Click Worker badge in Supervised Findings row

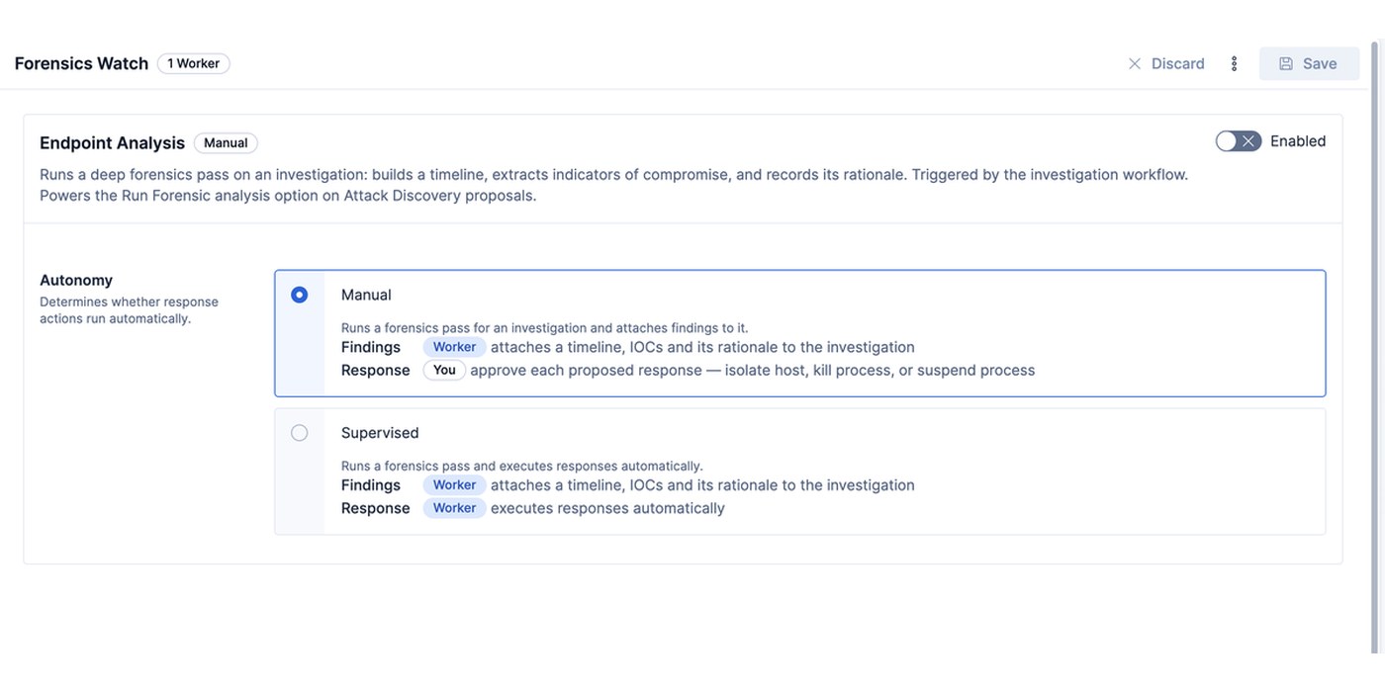[x=454, y=485]
